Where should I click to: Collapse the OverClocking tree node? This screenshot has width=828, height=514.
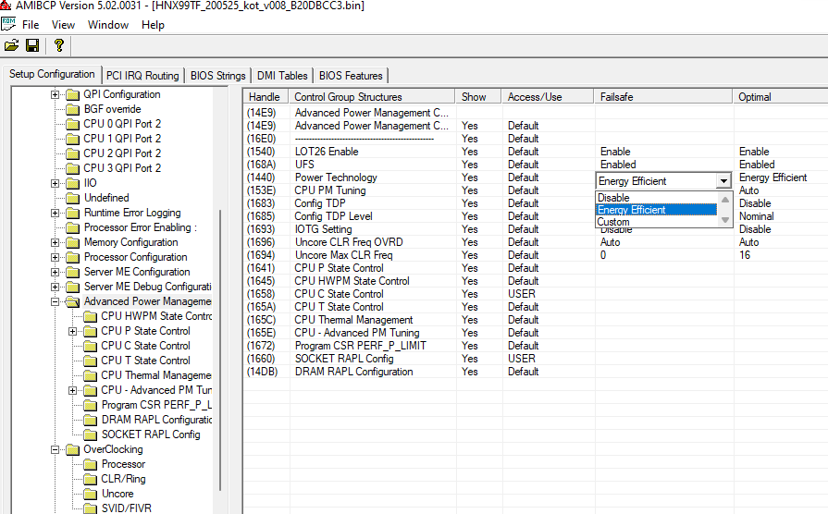click(55, 449)
